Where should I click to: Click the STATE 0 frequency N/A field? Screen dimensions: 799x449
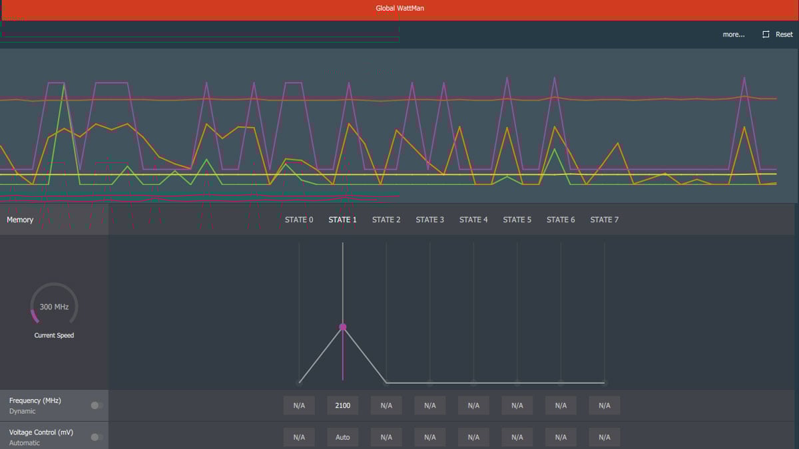tap(299, 405)
